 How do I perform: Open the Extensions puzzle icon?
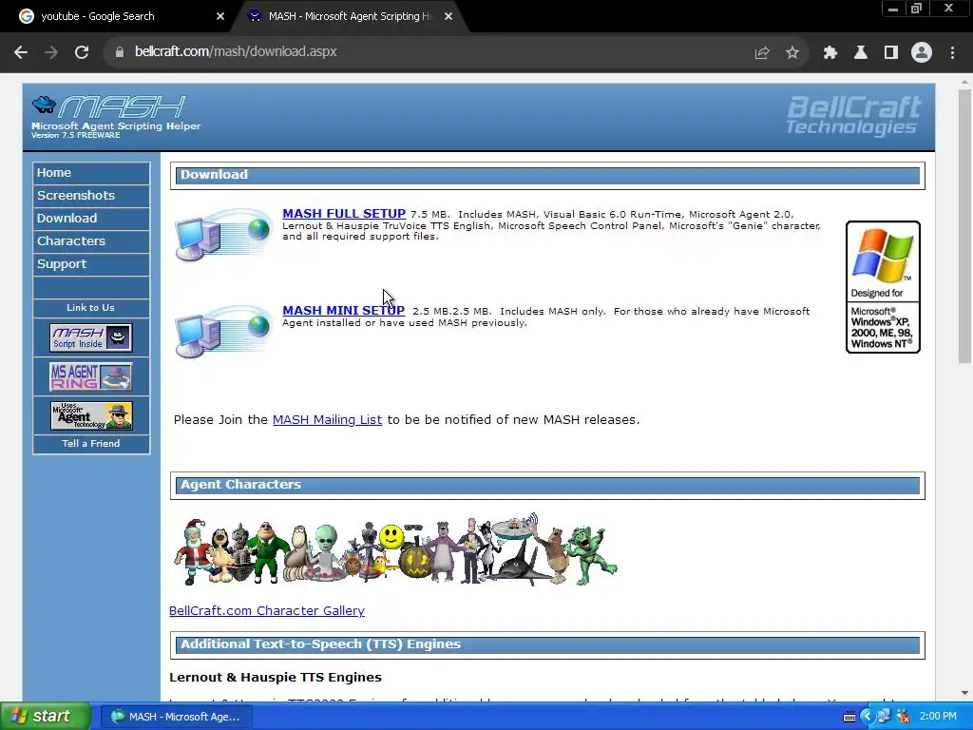pos(830,53)
